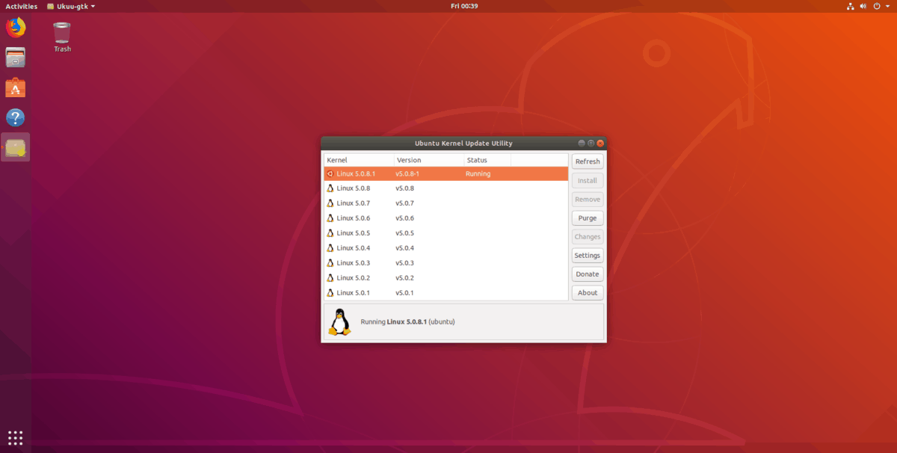Click the running-kernel icon on Linux 5.0.8.1 row
The width and height of the screenshot is (897, 453).
(x=330, y=173)
